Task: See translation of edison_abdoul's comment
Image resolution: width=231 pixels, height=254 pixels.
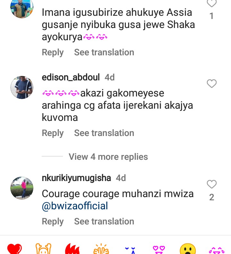Action: tap(104, 133)
